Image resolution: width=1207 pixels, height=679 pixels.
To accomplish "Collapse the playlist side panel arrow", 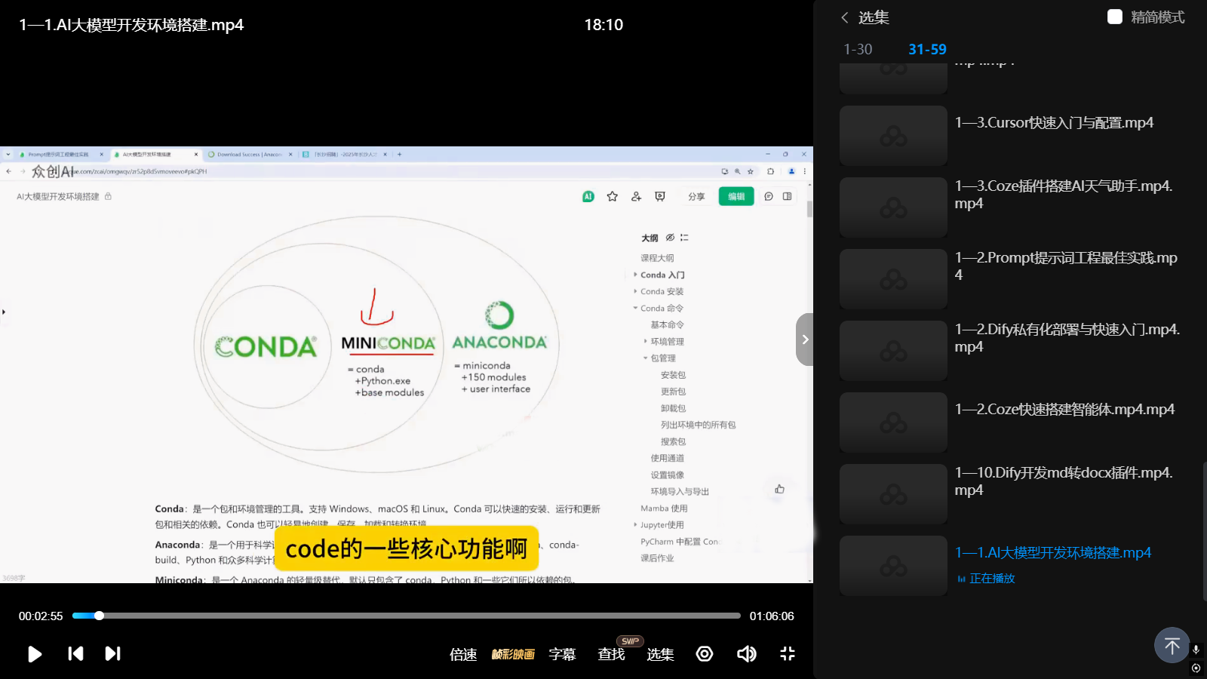I will (x=805, y=339).
